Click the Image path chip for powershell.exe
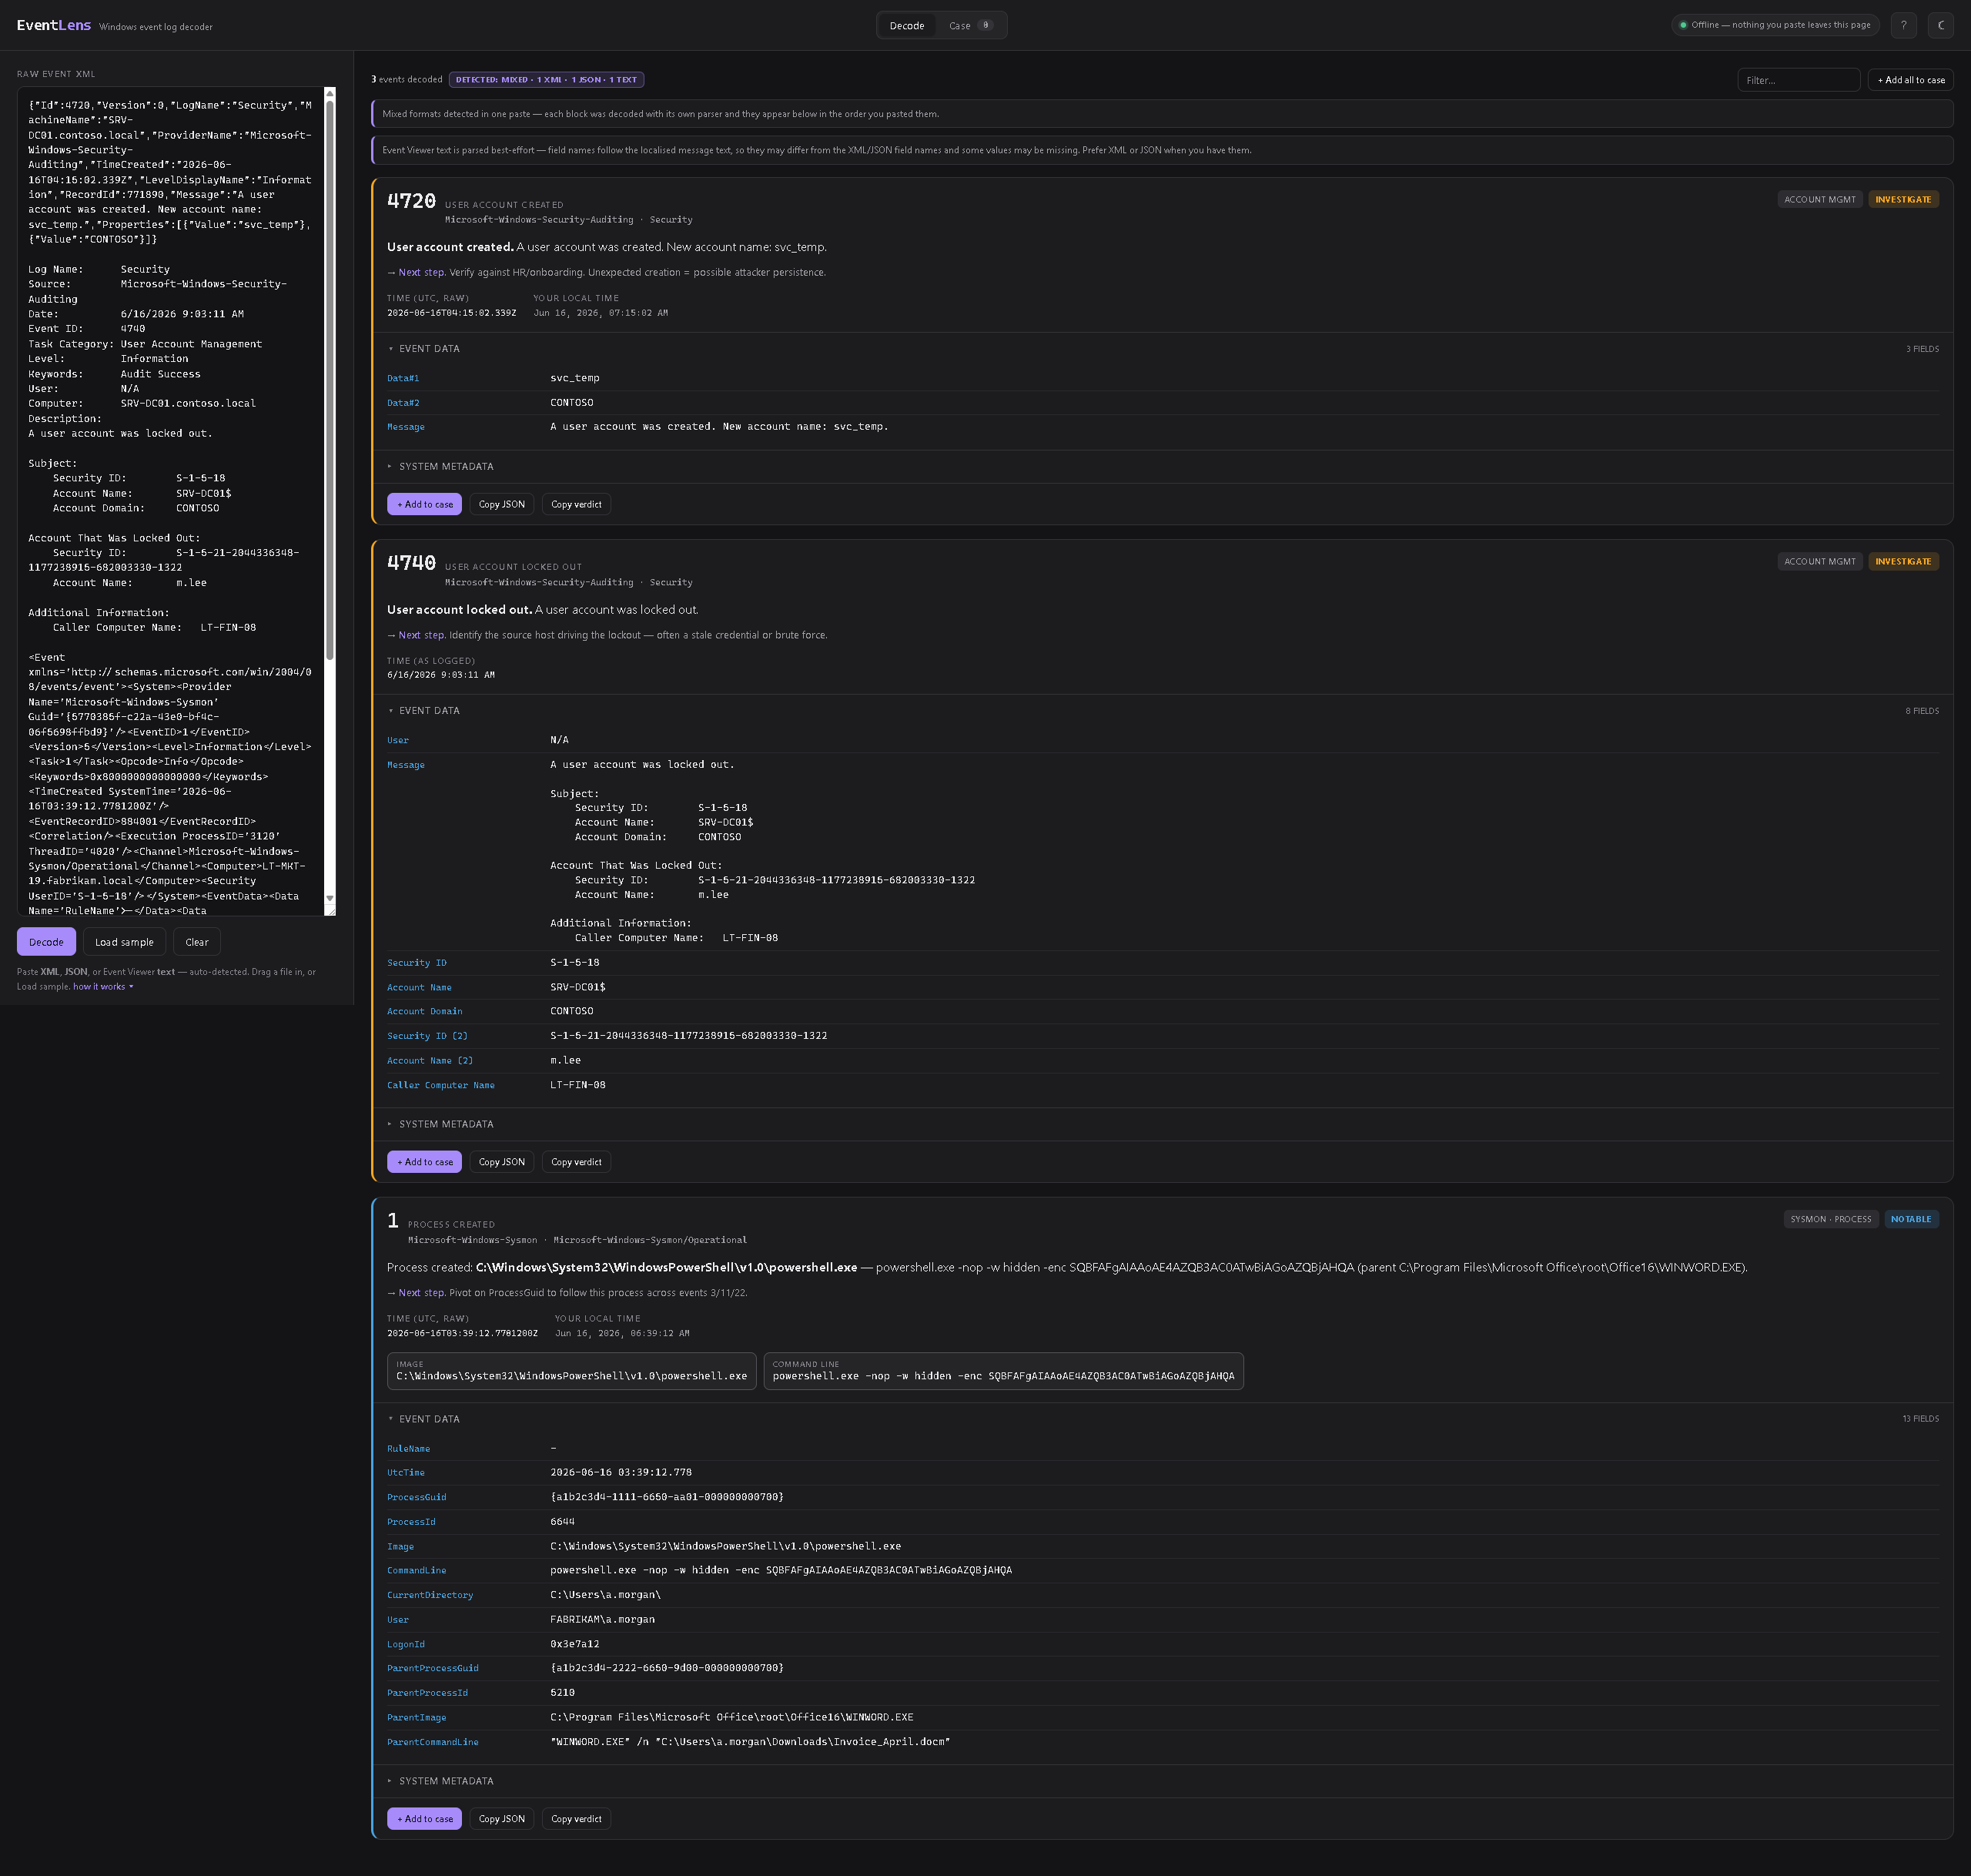This screenshot has height=1876, width=1971. coord(572,1371)
